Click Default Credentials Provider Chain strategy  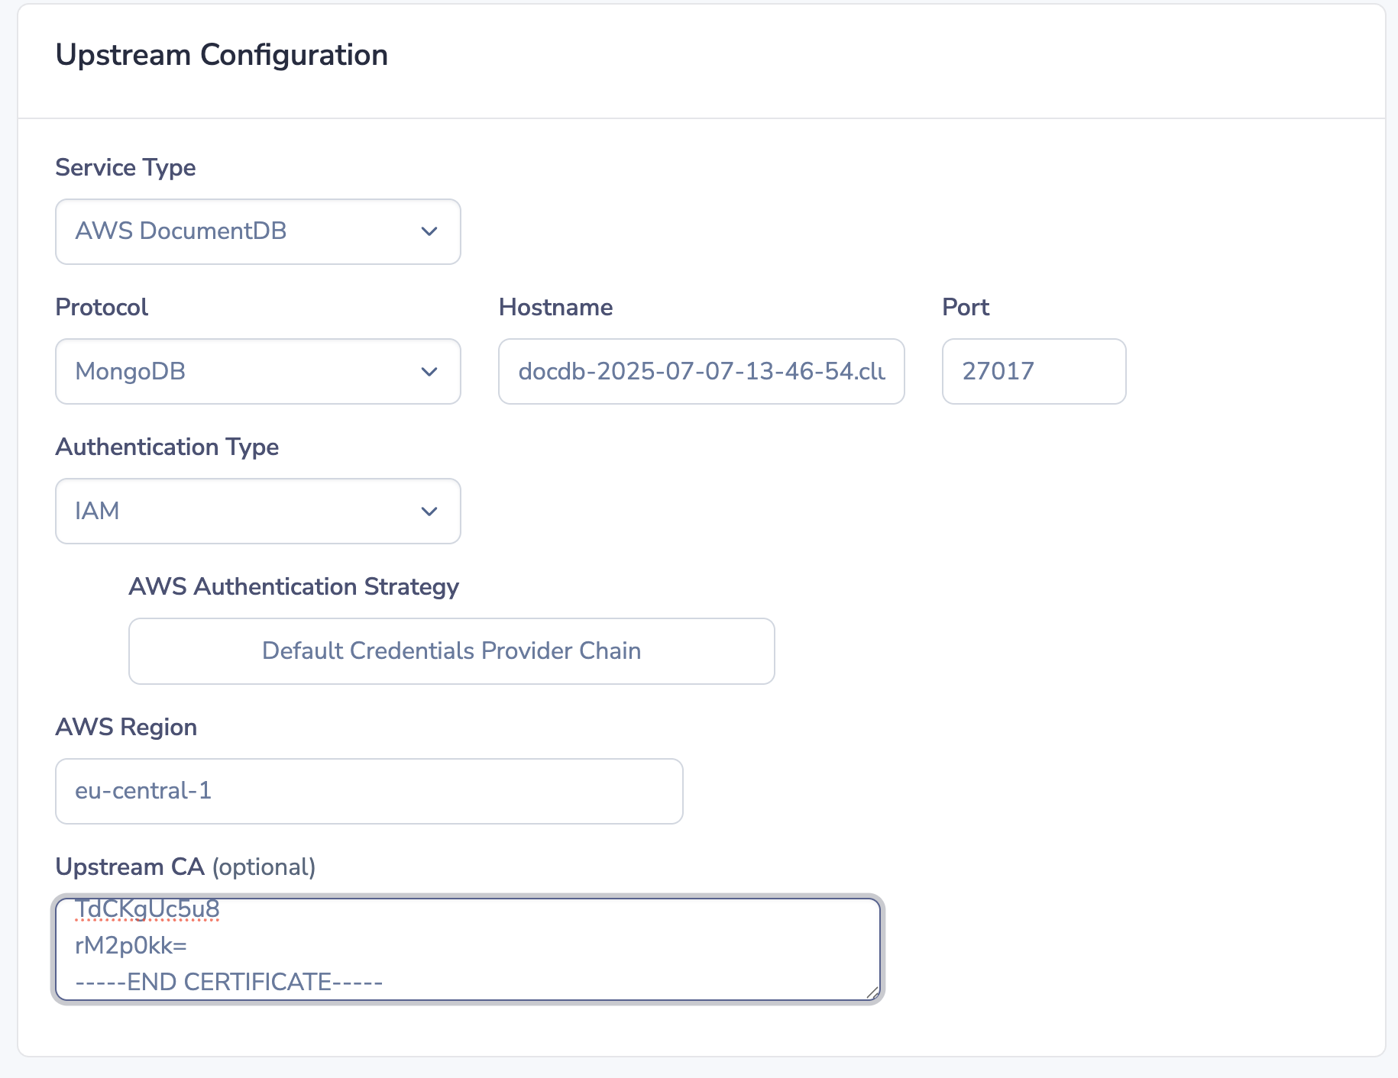451,650
